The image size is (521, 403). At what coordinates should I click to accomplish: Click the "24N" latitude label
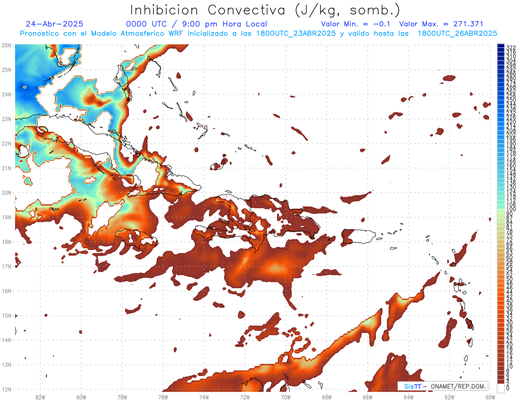coord(7,94)
